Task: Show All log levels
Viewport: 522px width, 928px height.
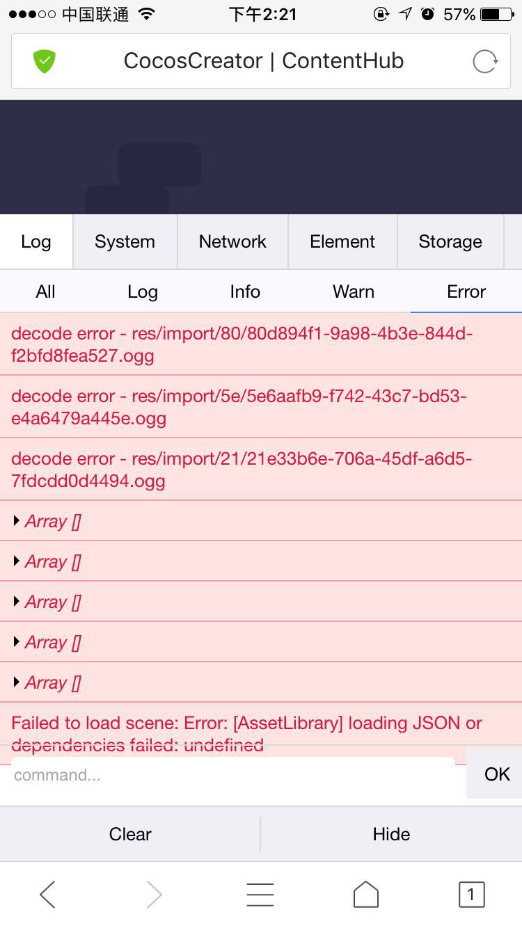Action: point(45,291)
